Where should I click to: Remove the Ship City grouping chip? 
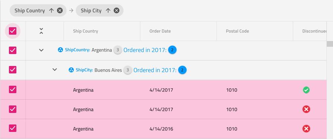click(x=116, y=10)
